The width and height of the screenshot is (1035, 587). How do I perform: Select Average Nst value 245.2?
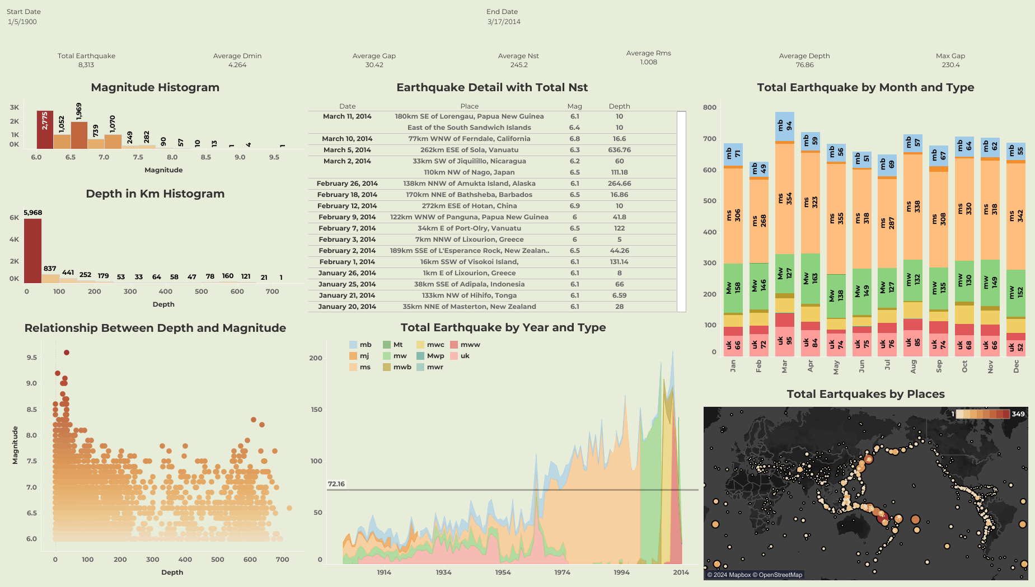(519, 65)
